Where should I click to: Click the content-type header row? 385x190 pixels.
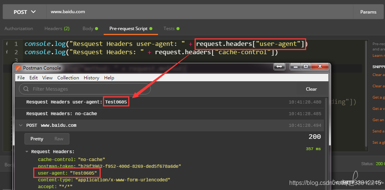point(104,180)
